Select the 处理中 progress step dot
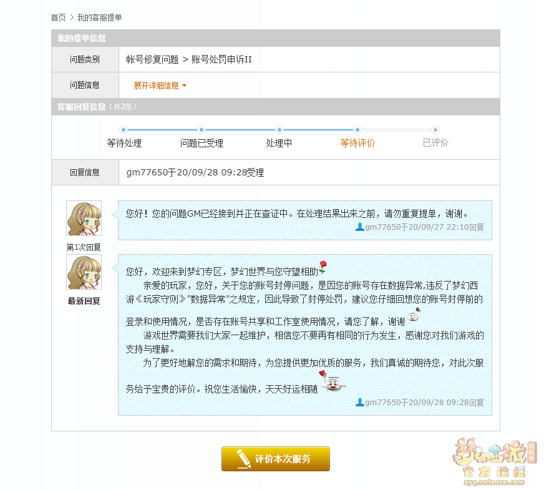 point(279,130)
